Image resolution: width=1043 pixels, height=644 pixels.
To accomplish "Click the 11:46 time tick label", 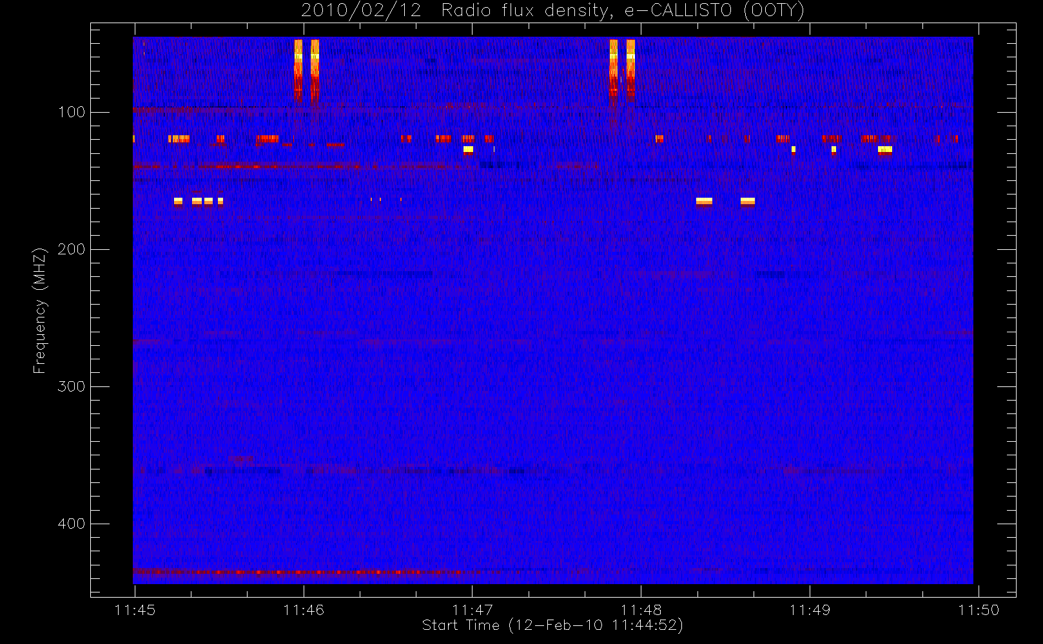I will [304, 610].
